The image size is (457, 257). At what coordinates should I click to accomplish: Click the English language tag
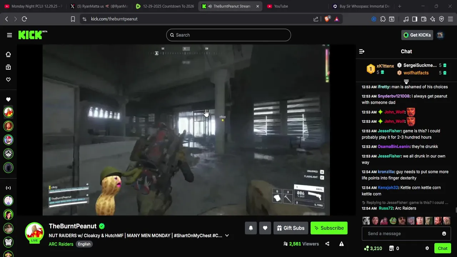pyautogui.click(x=84, y=244)
